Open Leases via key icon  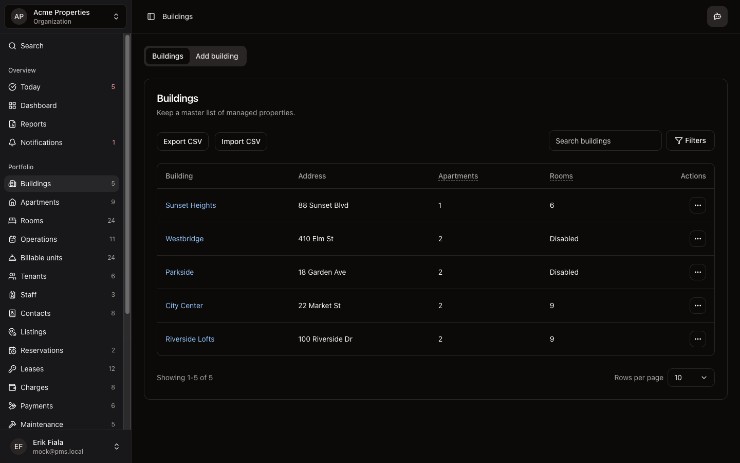coord(12,369)
